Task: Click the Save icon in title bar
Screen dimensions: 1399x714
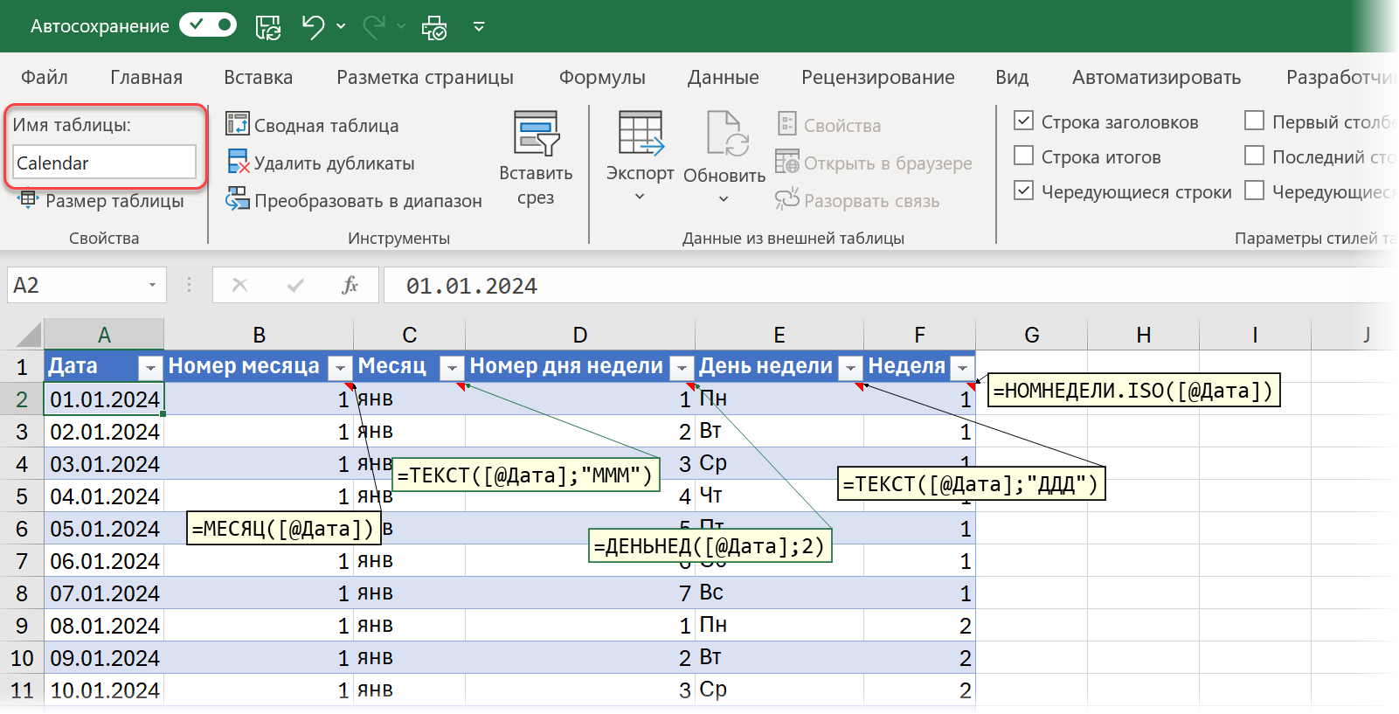Action: pos(268,27)
